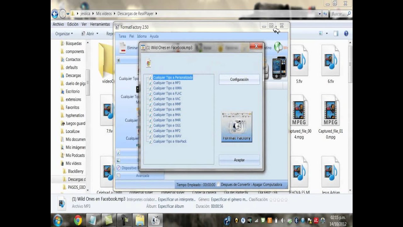Pick Cualquier Tipo a WavPack
403x227 pixels.
[170, 142]
